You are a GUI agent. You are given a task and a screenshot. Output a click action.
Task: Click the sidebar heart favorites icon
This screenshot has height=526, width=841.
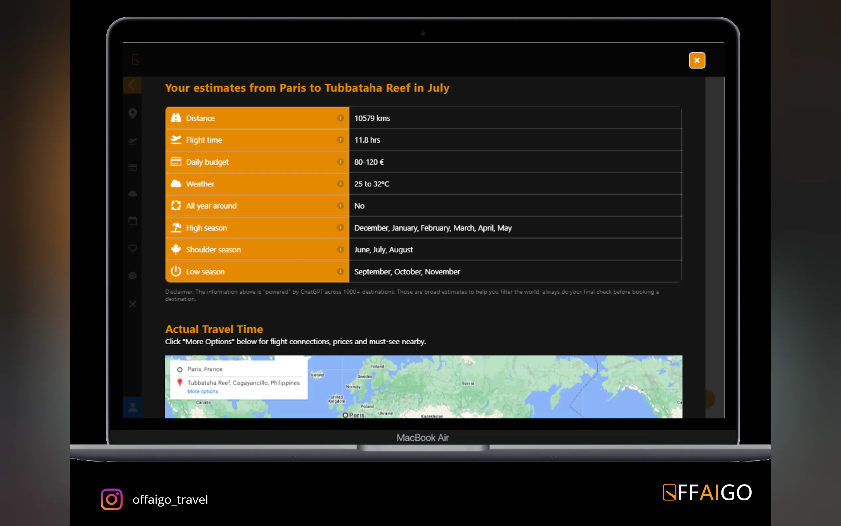(x=132, y=248)
